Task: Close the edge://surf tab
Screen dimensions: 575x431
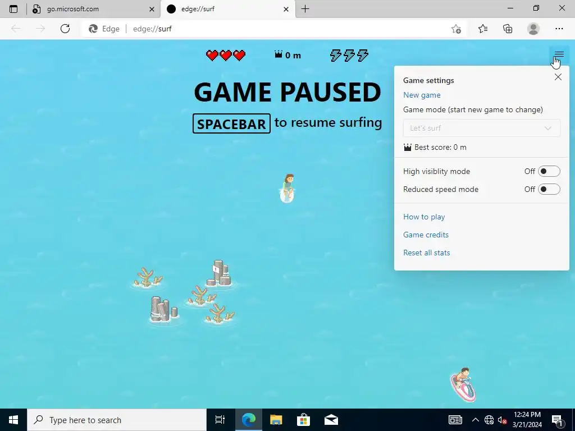Action: (x=286, y=10)
